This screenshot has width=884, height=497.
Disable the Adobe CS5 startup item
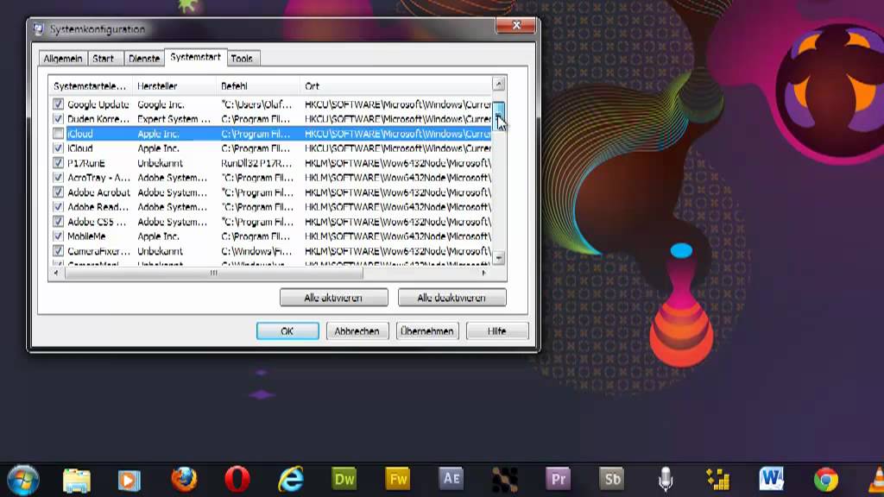[58, 222]
